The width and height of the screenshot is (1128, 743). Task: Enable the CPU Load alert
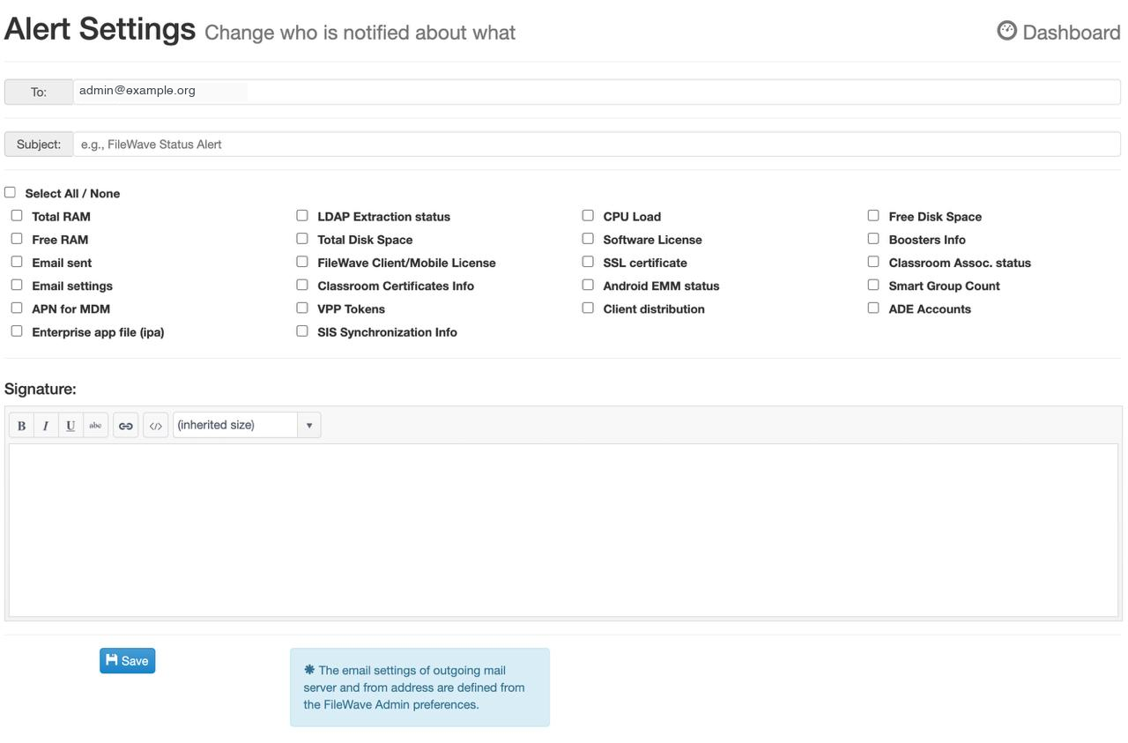tap(588, 215)
